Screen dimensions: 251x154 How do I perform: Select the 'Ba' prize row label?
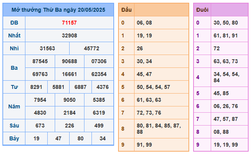(x=14, y=68)
